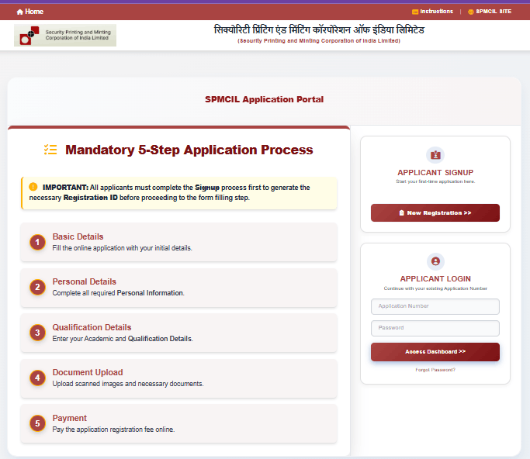Open Forgot Password link

point(435,370)
